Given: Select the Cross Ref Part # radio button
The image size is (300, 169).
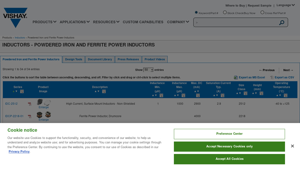Looking at the screenshot, I should tap(262, 12).
